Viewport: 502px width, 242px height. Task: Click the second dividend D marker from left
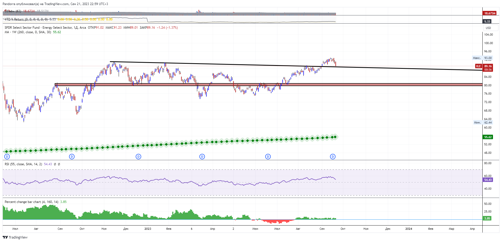tap(72, 157)
